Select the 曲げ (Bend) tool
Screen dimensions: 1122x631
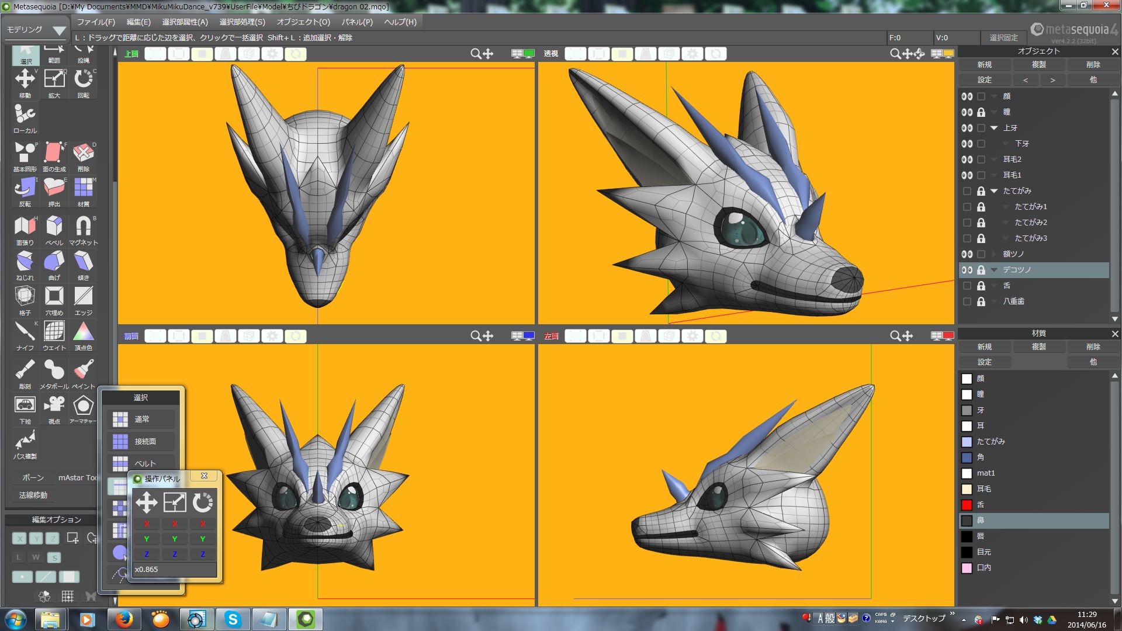tap(54, 265)
